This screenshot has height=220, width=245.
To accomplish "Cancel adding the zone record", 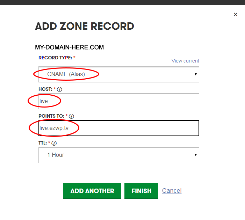I will (x=172, y=191).
